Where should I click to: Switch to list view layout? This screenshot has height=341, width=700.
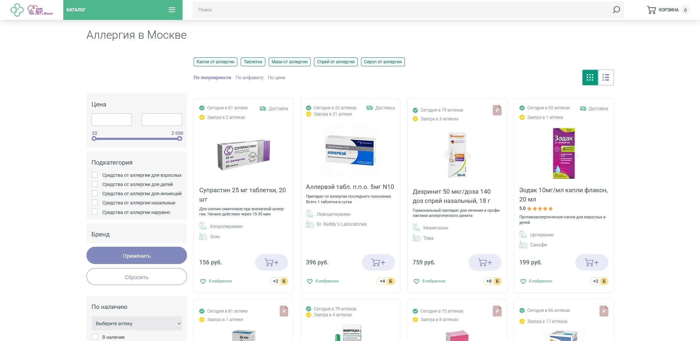606,78
